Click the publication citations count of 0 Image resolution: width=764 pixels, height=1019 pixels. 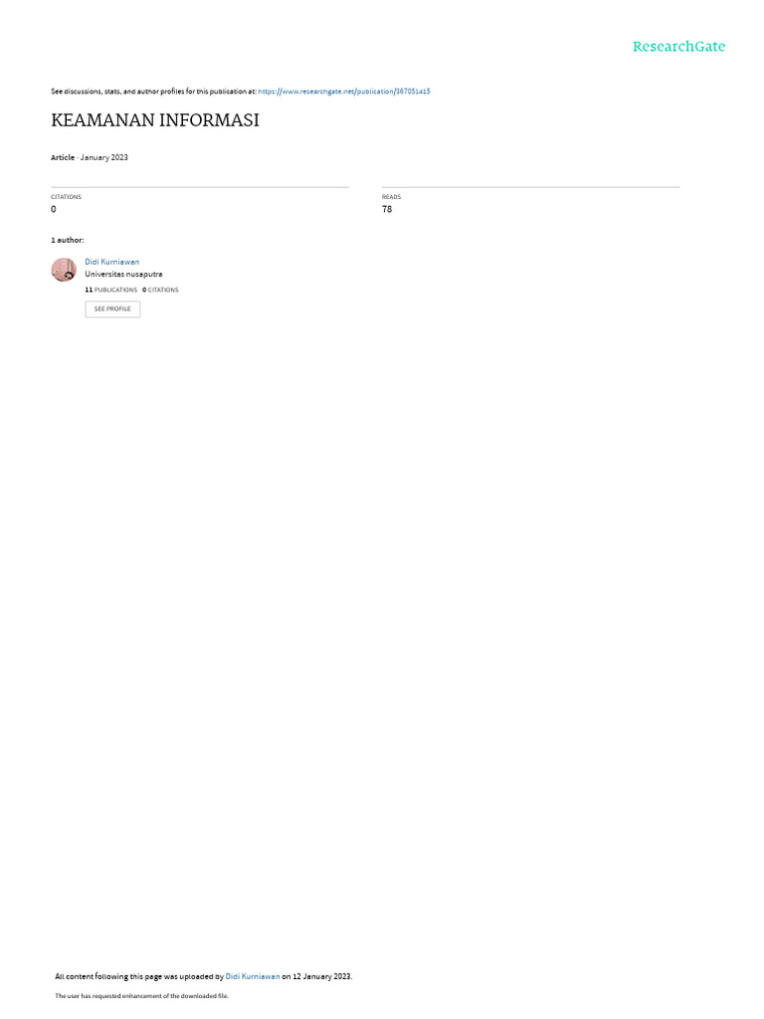(54, 209)
